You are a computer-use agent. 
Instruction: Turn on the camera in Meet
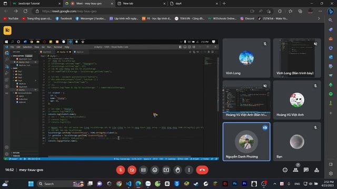(x=132, y=170)
